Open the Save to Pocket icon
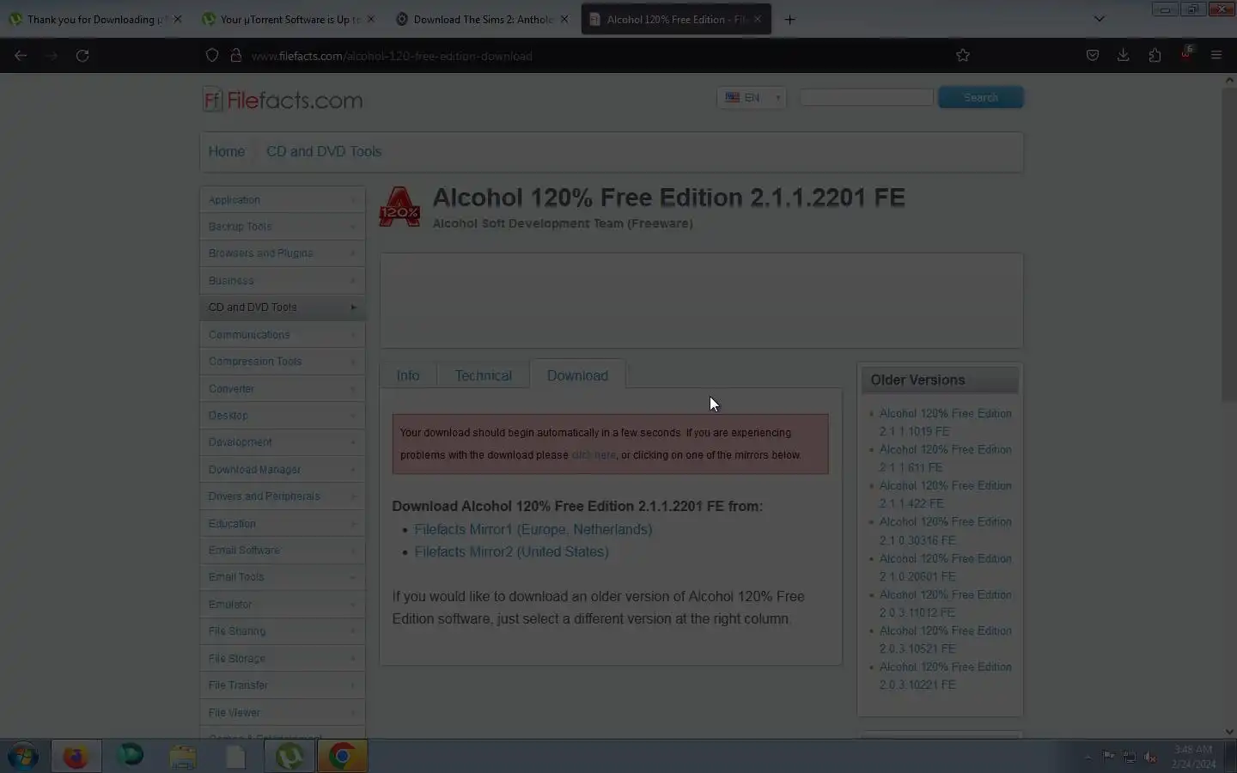The height and width of the screenshot is (773, 1237). [x=1093, y=56]
